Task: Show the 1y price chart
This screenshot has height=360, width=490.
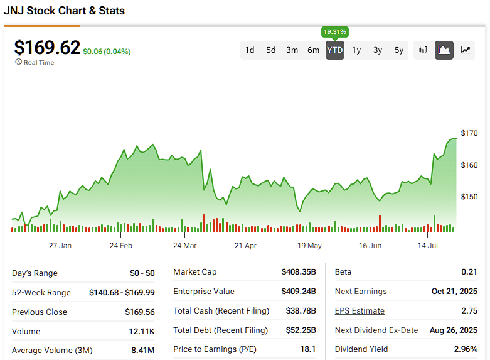Action: pyautogui.click(x=356, y=50)
